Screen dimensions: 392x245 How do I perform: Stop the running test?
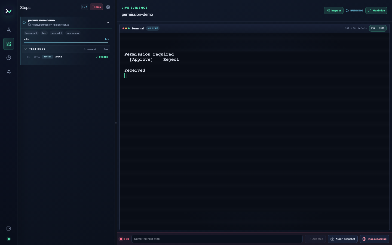(96, 7)
